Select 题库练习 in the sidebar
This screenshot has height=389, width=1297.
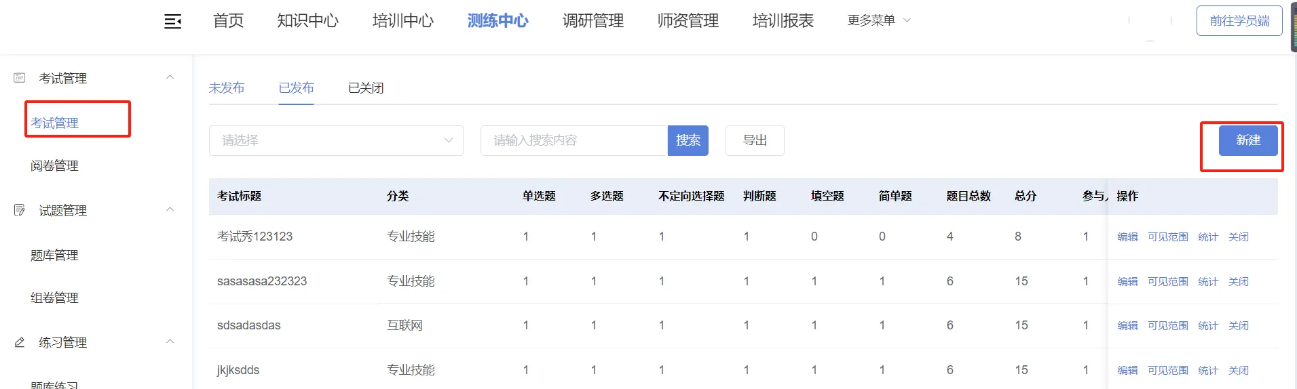pos(55,384)
